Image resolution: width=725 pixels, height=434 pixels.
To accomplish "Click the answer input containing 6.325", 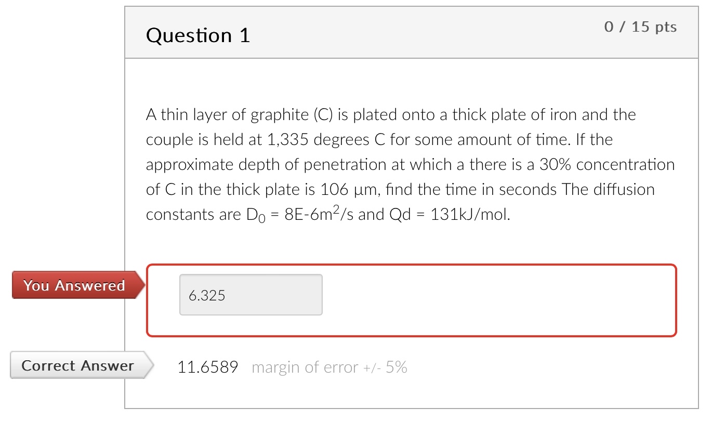I will tap(251, 295).
